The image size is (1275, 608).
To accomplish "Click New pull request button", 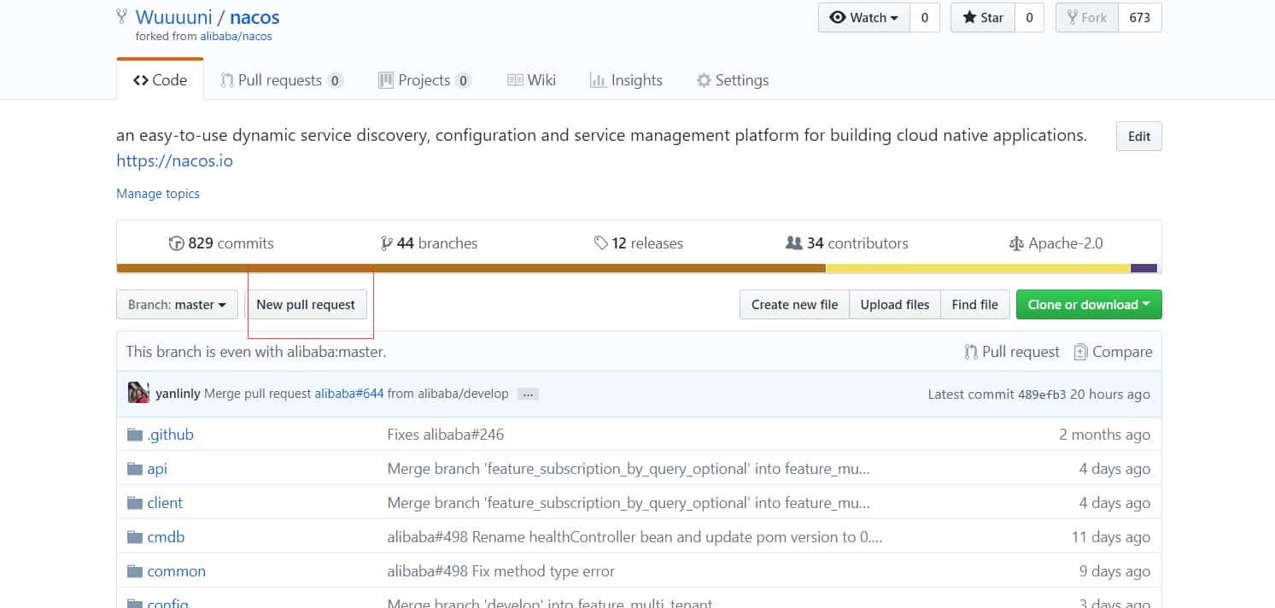I will point(306,305).
